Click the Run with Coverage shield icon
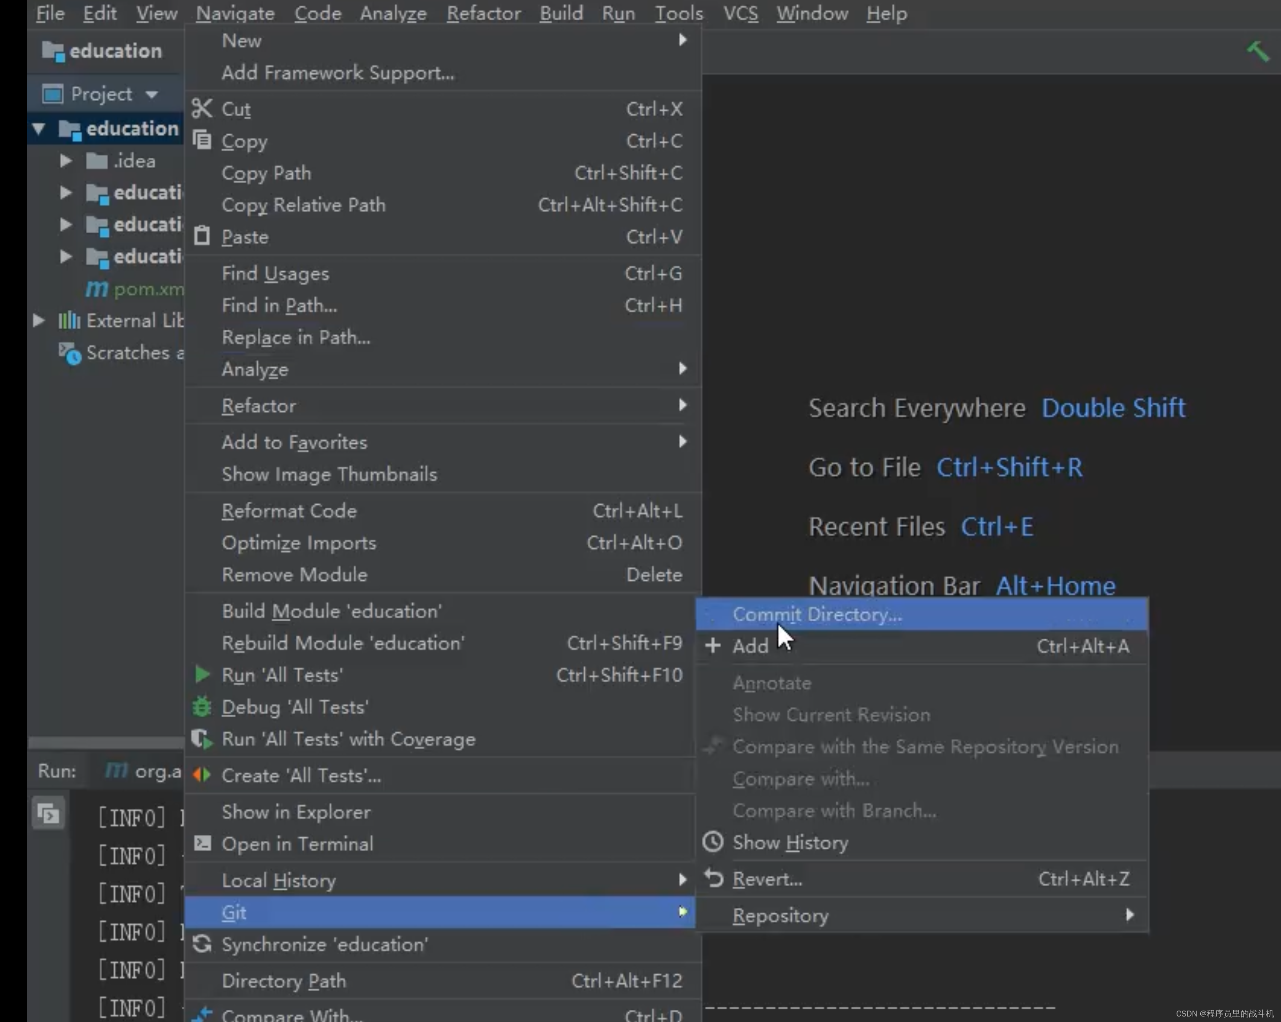1281x1022 pixels. tap(202, 738)
